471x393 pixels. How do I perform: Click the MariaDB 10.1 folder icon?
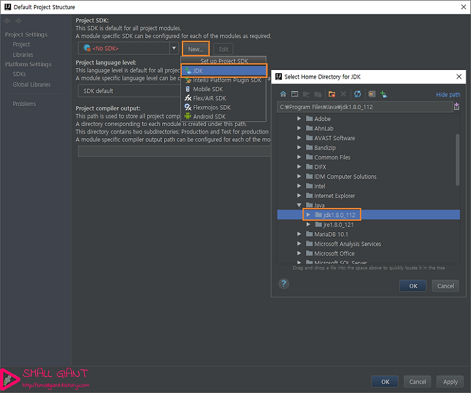point(309,234)
